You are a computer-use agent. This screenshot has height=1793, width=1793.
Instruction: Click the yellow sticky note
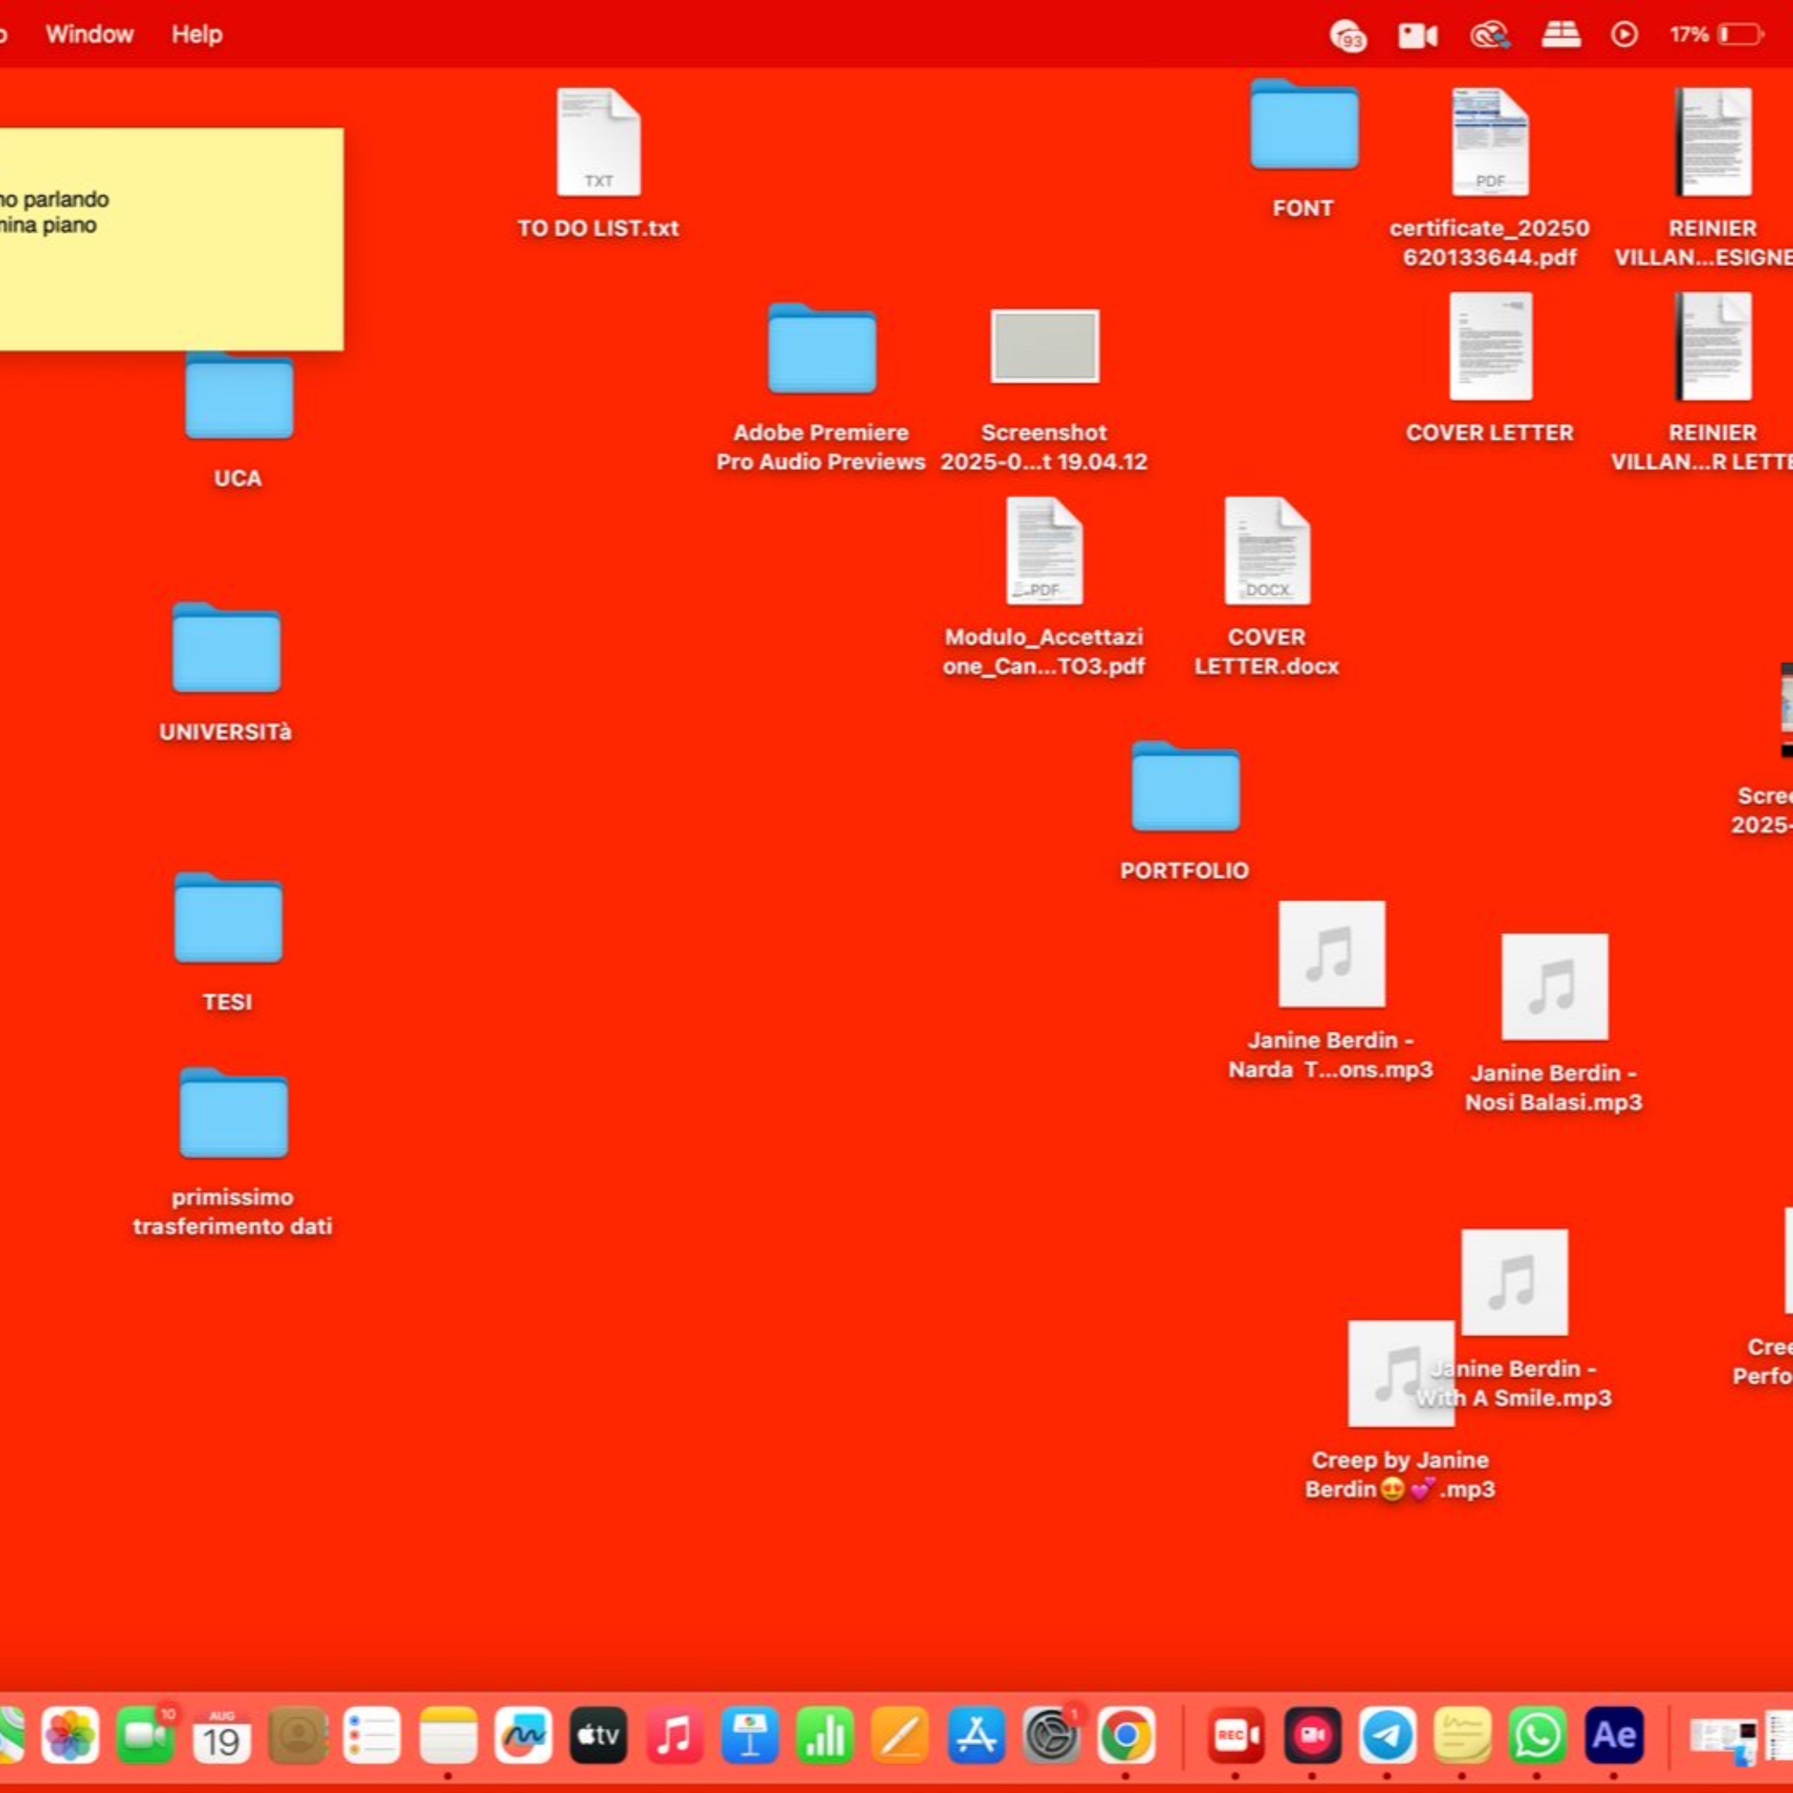click(x=172, y=279)
